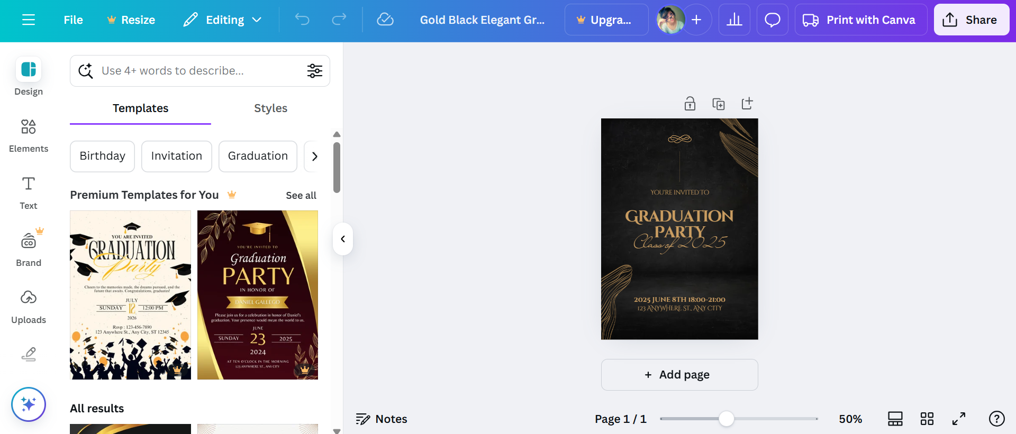Duplicate the page with copy icon
The width and height of the screenshot is (1016, 434).
[719, 104]
